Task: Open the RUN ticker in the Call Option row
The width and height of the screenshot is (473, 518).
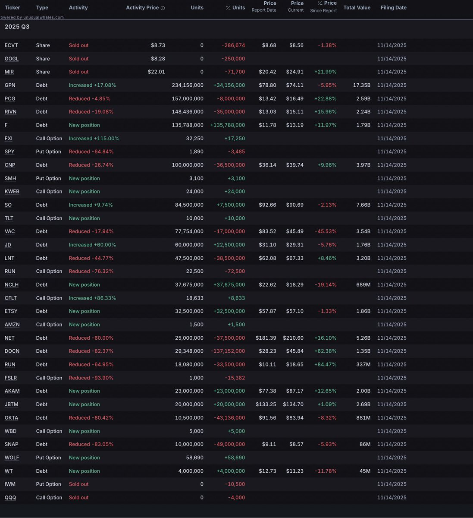Action: (x=10, y=272)
